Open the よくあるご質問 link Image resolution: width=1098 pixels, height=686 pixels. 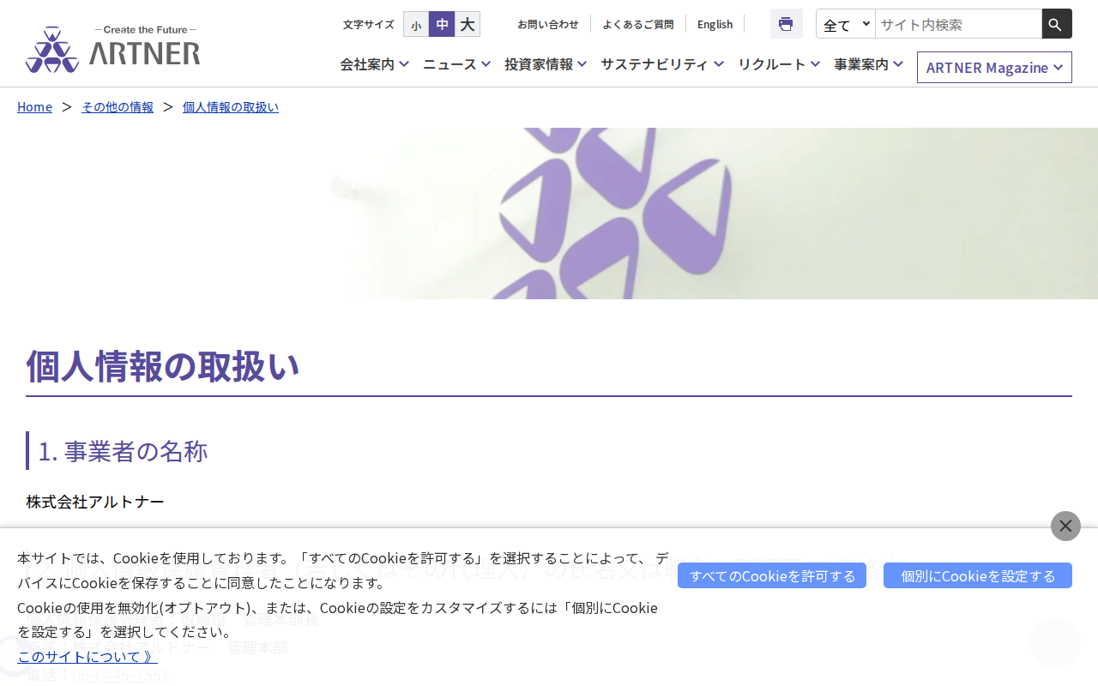click(638, 24)
